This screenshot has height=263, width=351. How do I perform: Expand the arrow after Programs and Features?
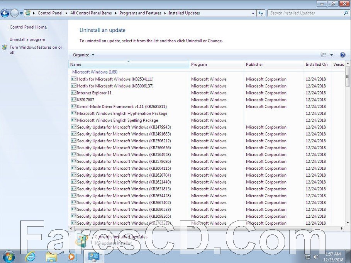[x=165, y=13]
